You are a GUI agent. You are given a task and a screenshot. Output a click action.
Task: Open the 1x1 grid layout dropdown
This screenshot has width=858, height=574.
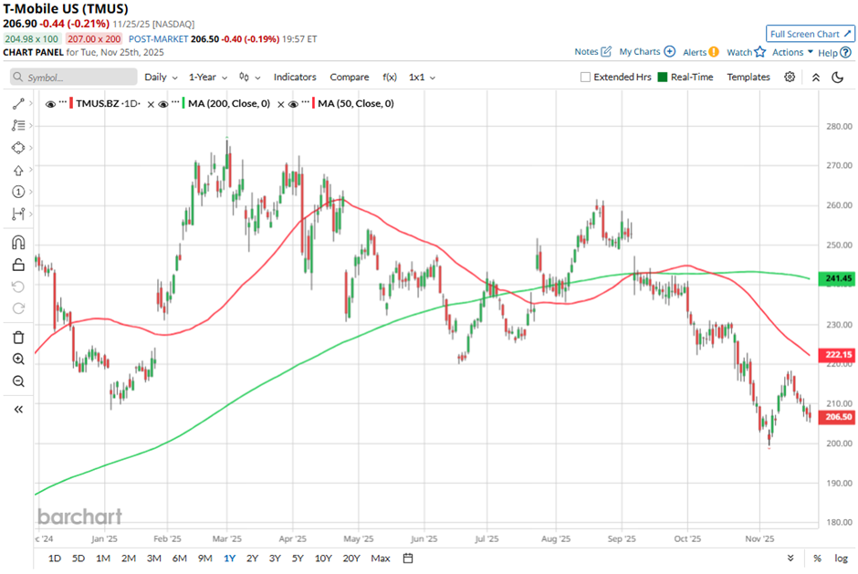(x=422, y=78)
